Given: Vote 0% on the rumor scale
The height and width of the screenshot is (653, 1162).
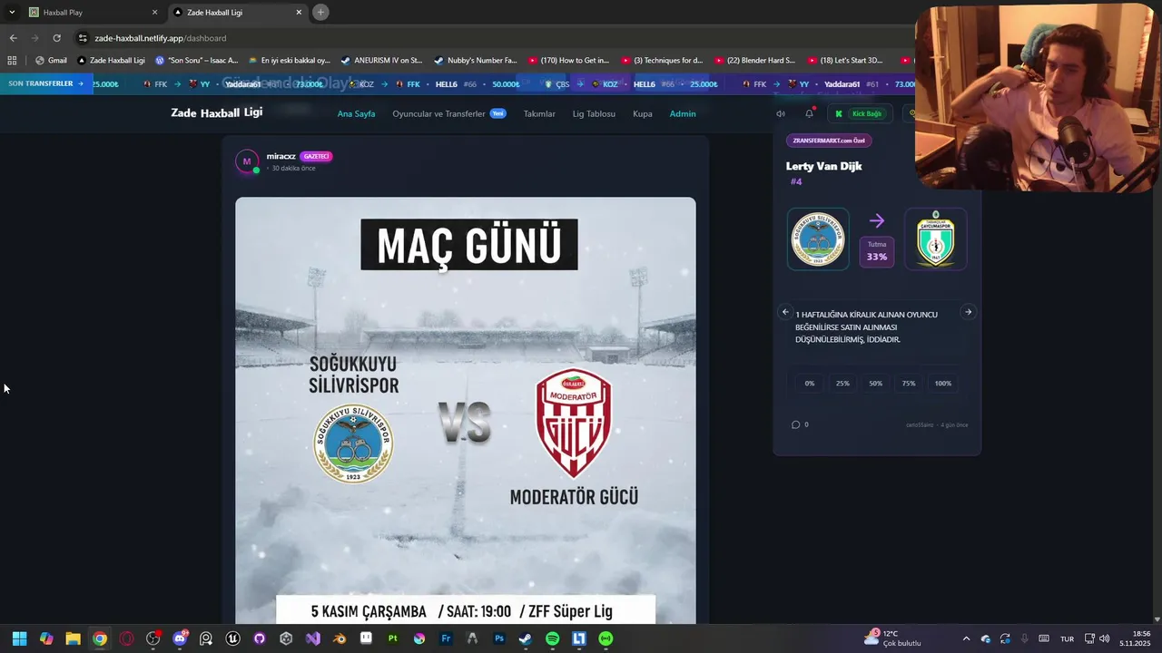Looking at the screenshot, I should pyautogui.click(x=810, y=383).
